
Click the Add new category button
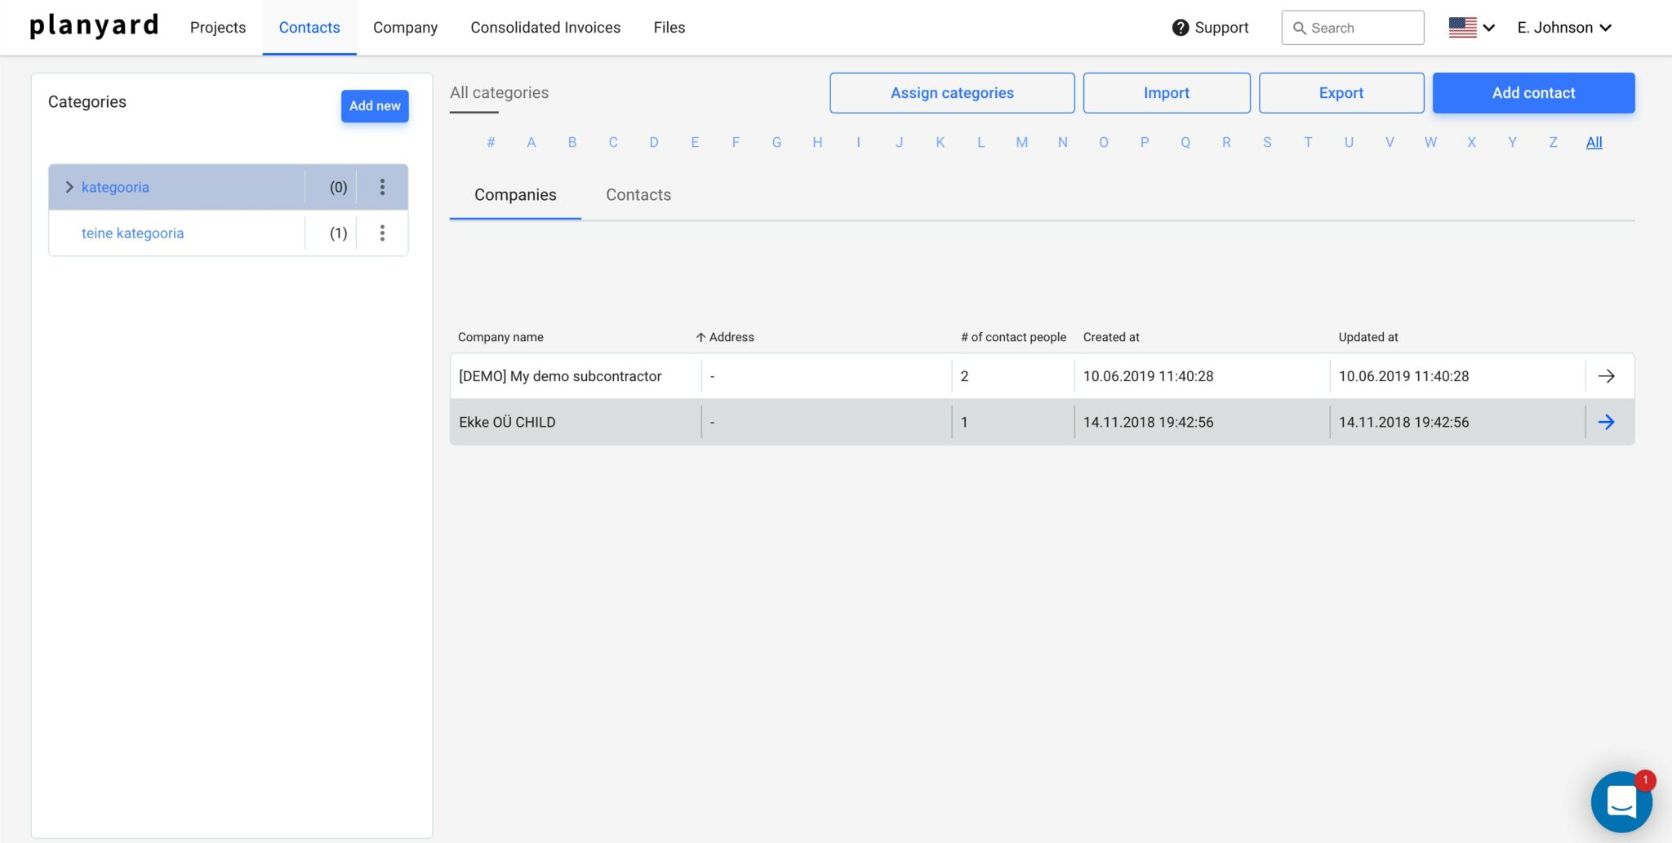tap(375, 106)
